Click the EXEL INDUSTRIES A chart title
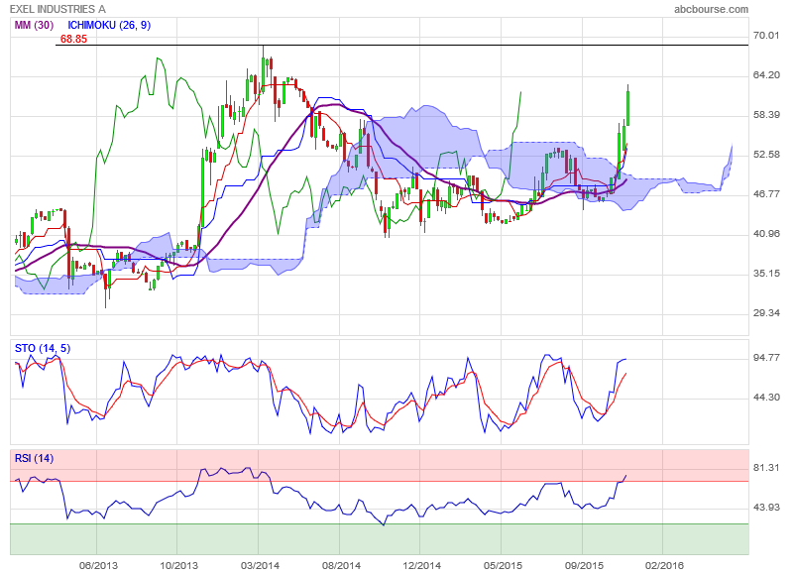This screenshot has height=575, width=793. (x=57, y=9)
